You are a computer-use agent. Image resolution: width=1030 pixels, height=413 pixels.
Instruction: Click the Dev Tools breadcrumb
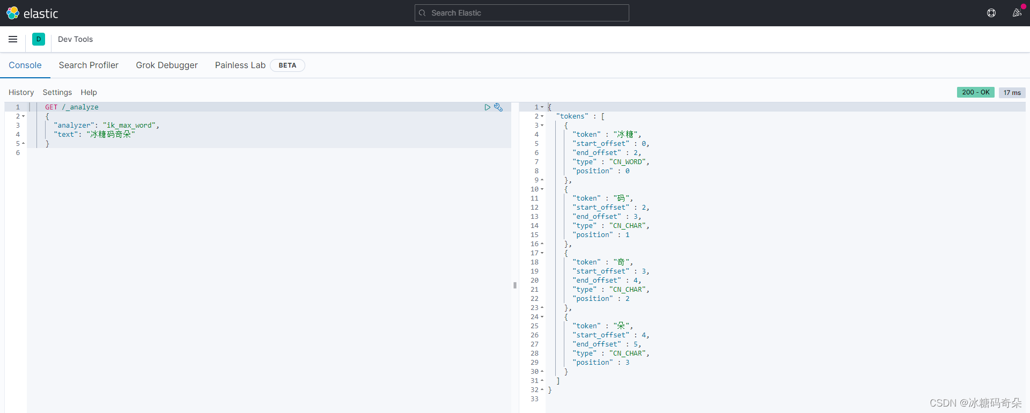click(x=75, y=39)
